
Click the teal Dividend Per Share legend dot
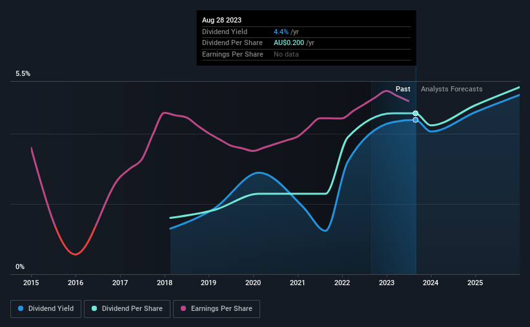94,308
